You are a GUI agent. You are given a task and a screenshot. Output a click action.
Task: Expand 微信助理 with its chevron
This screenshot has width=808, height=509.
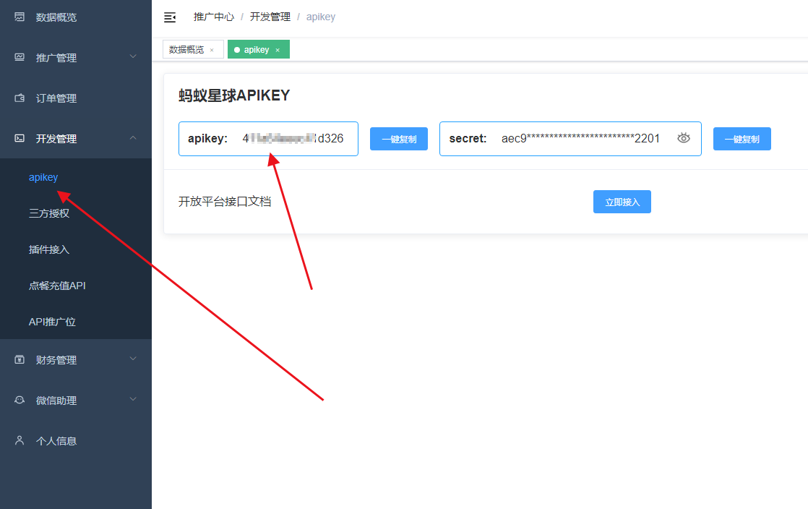pos(133,398)
